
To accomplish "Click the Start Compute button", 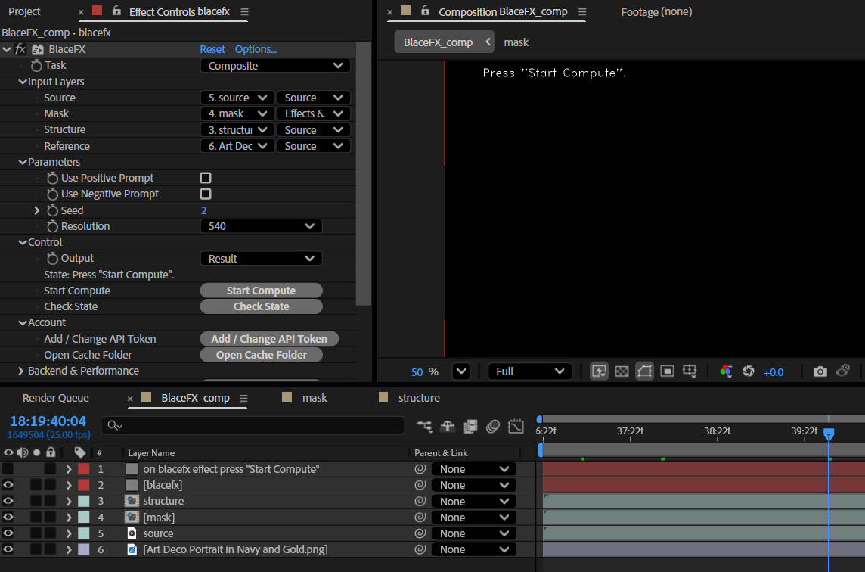I will tap(261, 291).
